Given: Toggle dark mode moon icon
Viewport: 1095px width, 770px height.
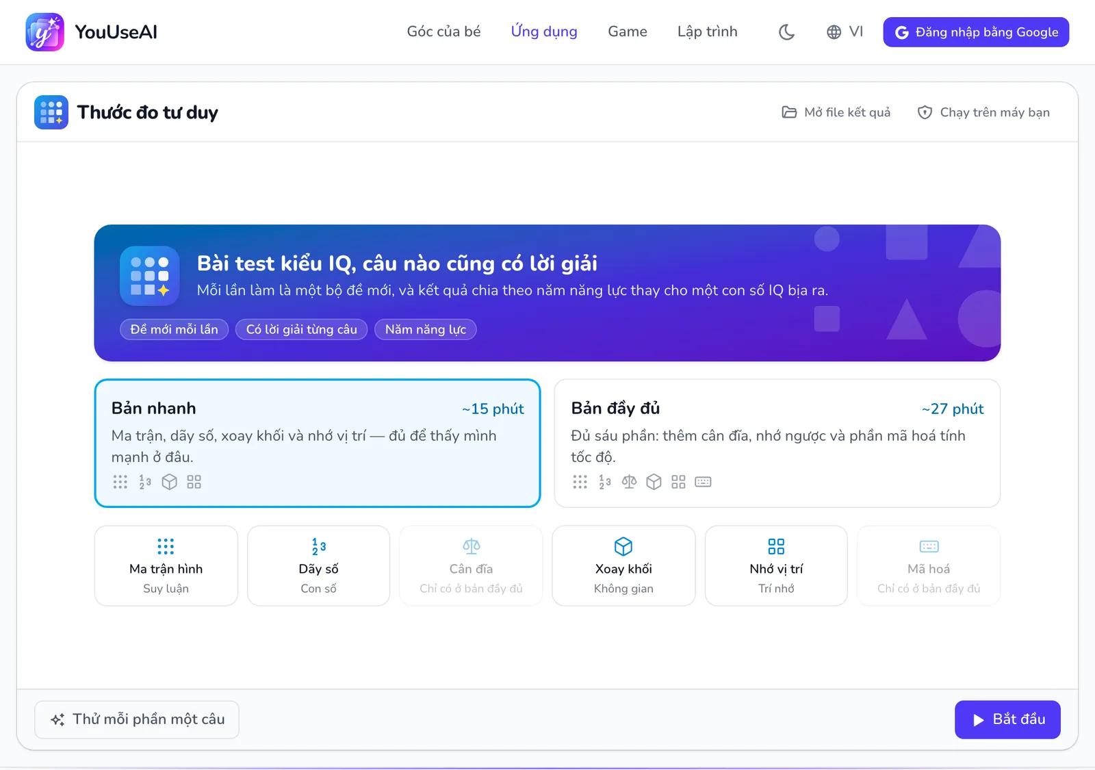Looking at the screenshot, I should pos(786,32).
